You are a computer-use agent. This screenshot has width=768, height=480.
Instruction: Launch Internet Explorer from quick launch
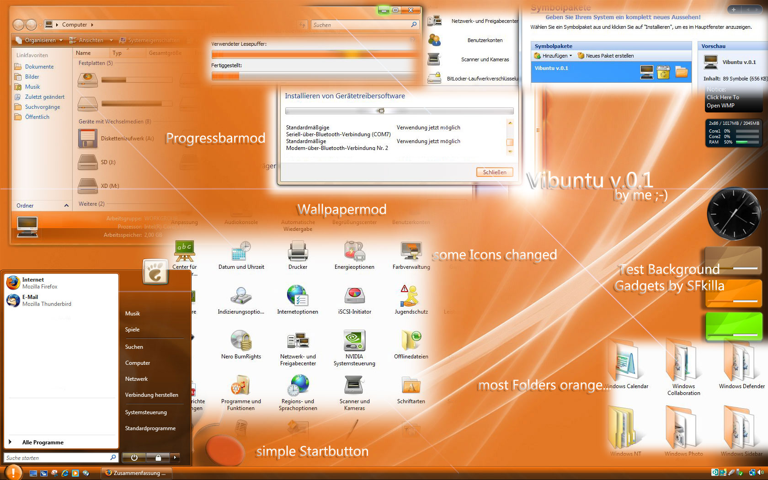point(65,473)
